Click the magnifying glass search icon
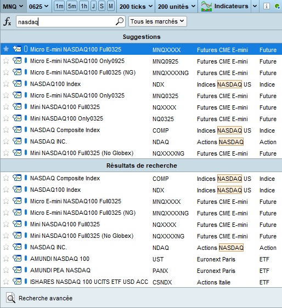Viewport: 282px width, 308px height. [x=120, y=21]
